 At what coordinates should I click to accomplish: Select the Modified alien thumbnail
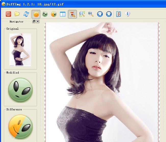pyautogui.click(x=20, y=90)
